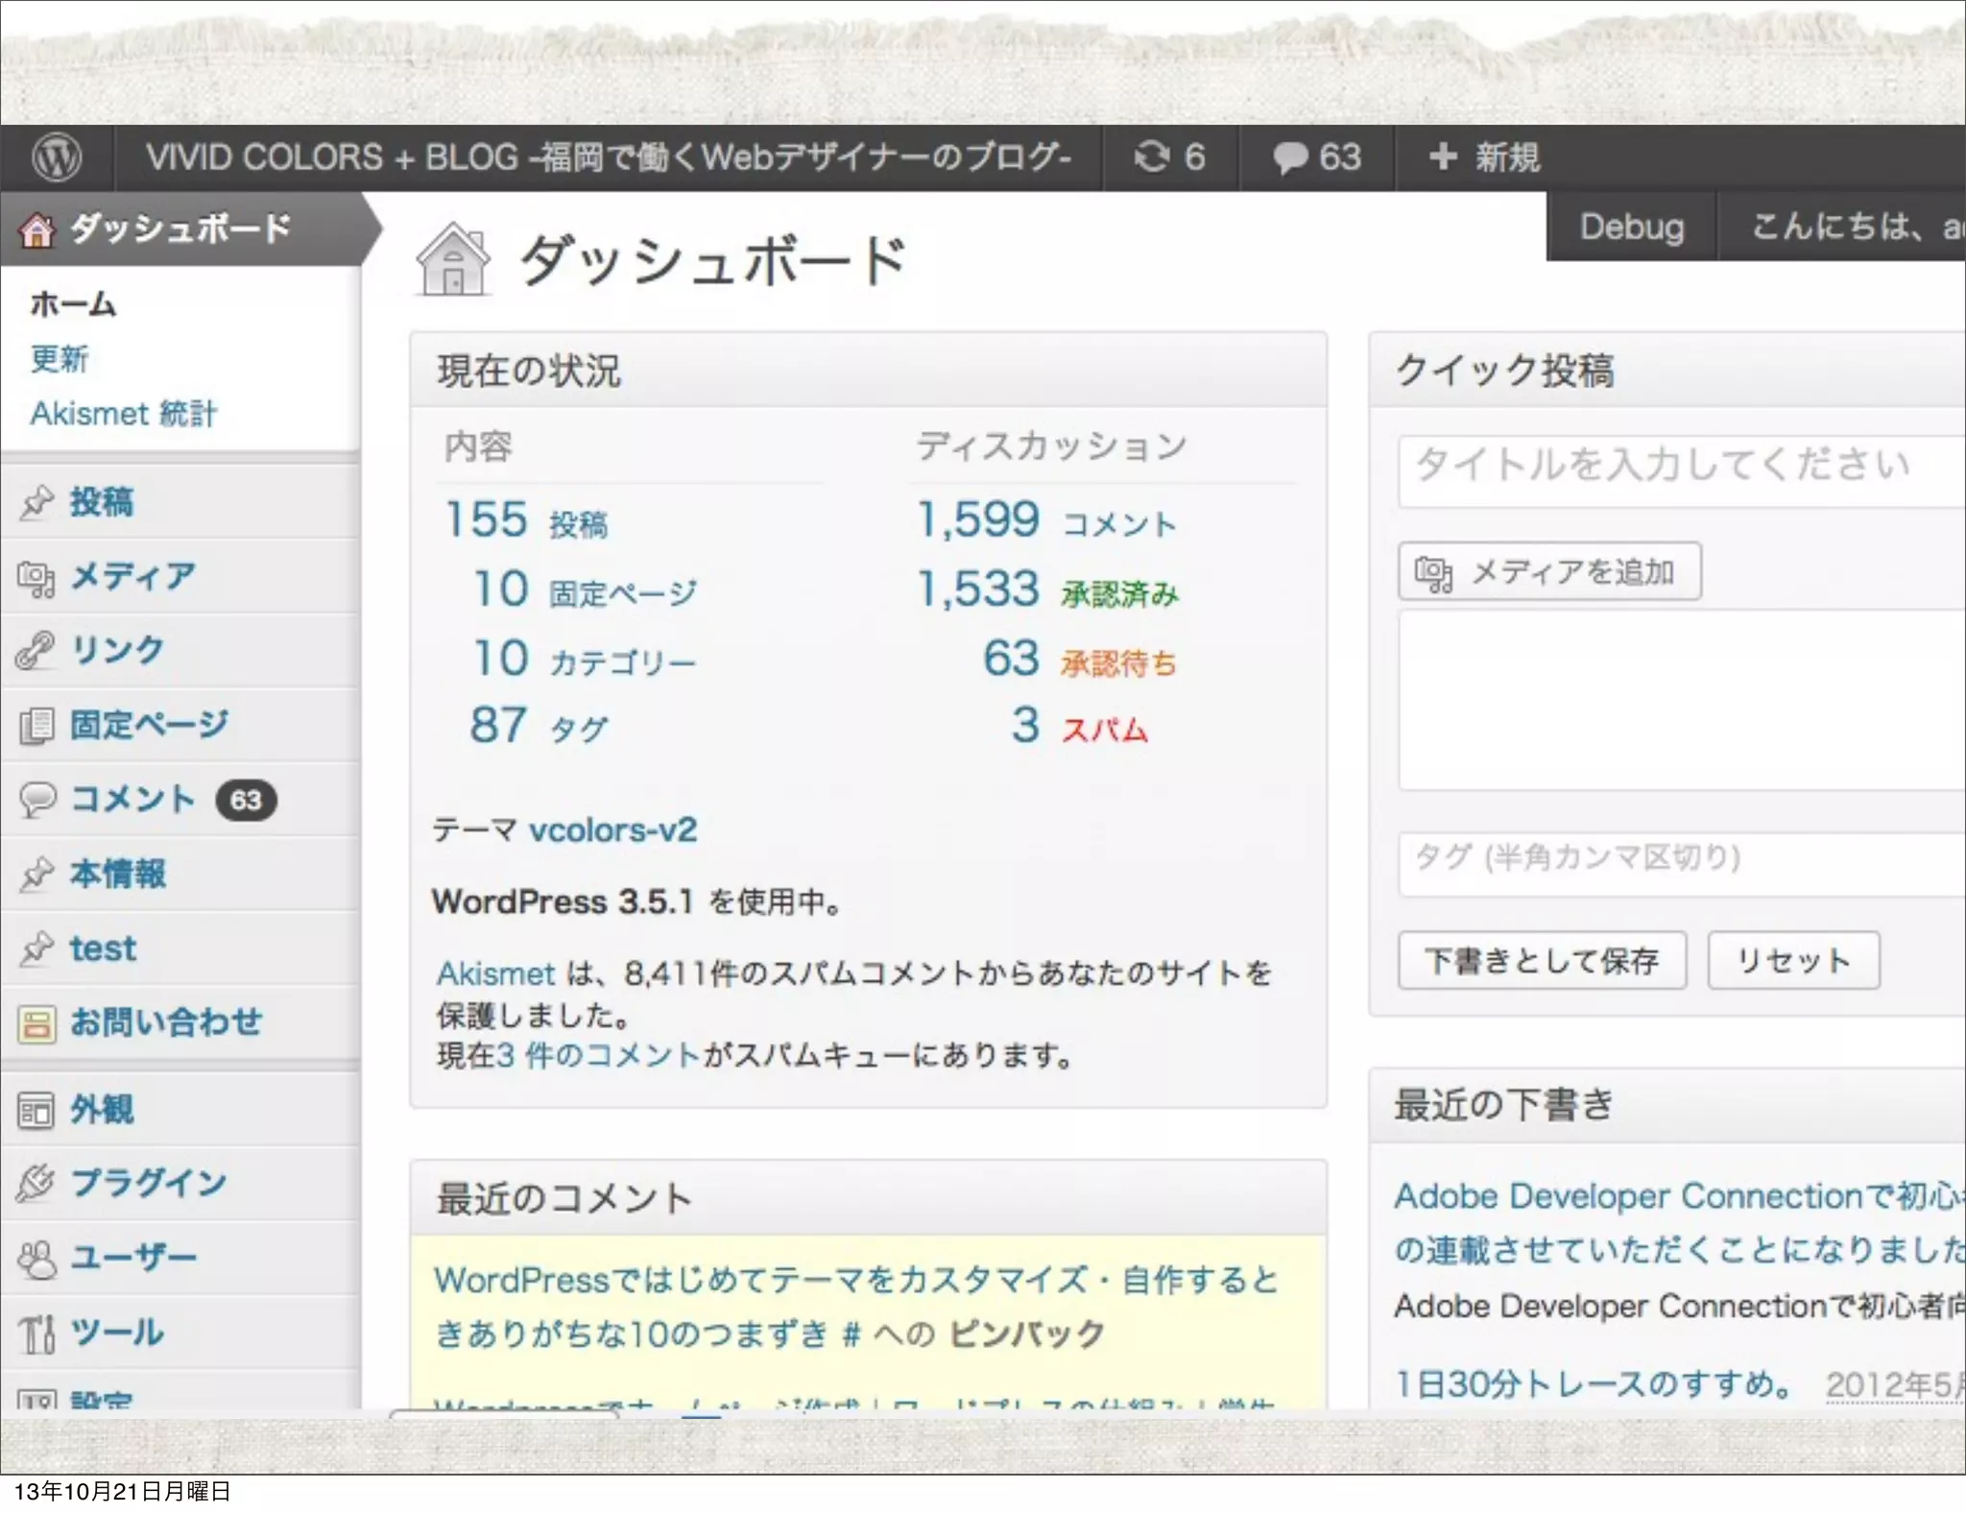
Task: Open the Media sidebar icon
Action: pyautogui.click(x=36, y=577)
